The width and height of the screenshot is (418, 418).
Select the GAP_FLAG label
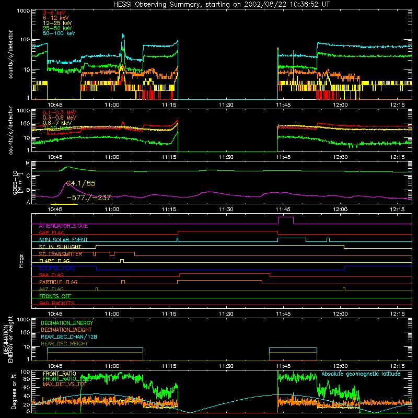pyautogui.click(x=51, y=233)
